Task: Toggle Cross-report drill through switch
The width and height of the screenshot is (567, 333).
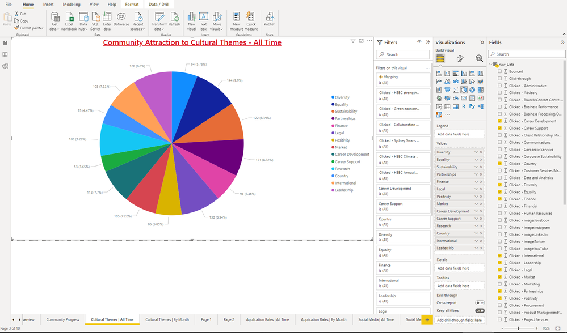Action: (x=480, y=302)
